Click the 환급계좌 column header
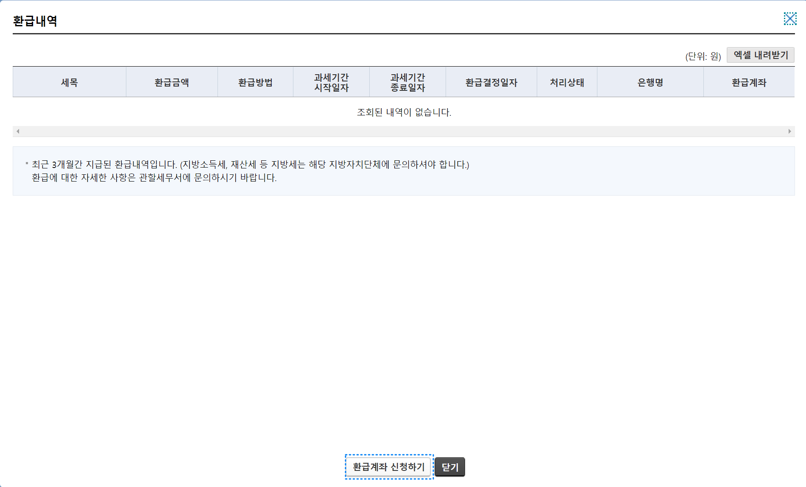The width and height of the screenshot is (806, 487). (749, 82)
